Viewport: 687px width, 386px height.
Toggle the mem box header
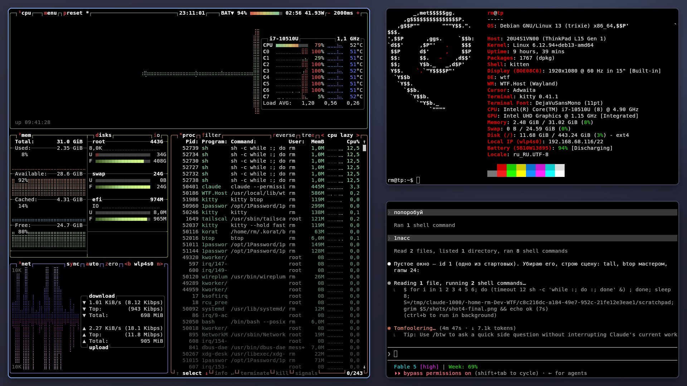coord(25,135)
